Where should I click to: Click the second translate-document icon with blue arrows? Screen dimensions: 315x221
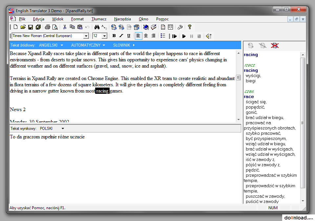click(121, 27)
